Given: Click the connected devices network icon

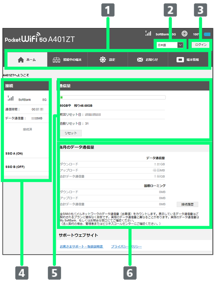Looking at the screenshot, I should tap(56, 60).
